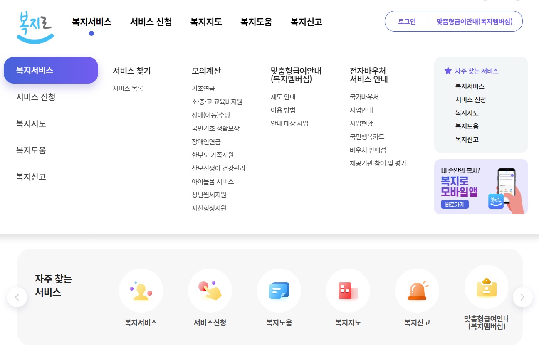Open 국가바우처 under 전자바우처 서비스 안내

click(363, 96)
